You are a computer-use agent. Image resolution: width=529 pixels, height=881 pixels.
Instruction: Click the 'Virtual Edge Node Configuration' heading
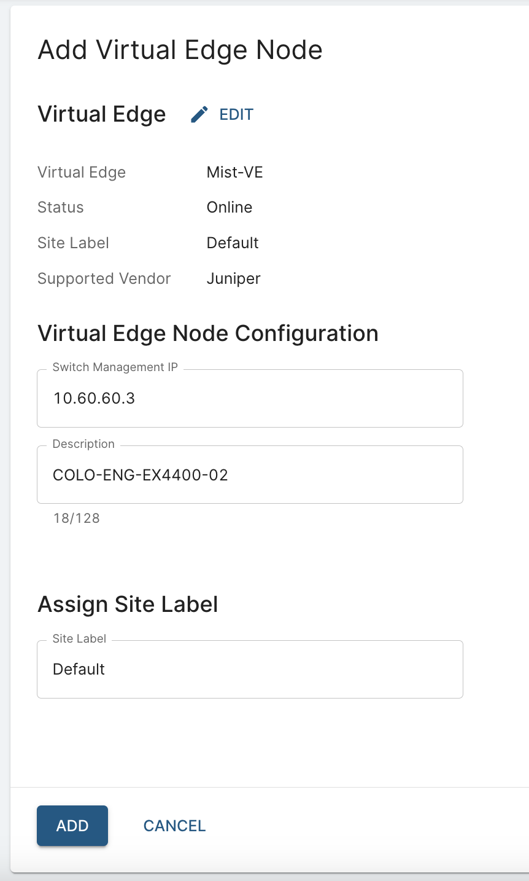tap(208, 334)
